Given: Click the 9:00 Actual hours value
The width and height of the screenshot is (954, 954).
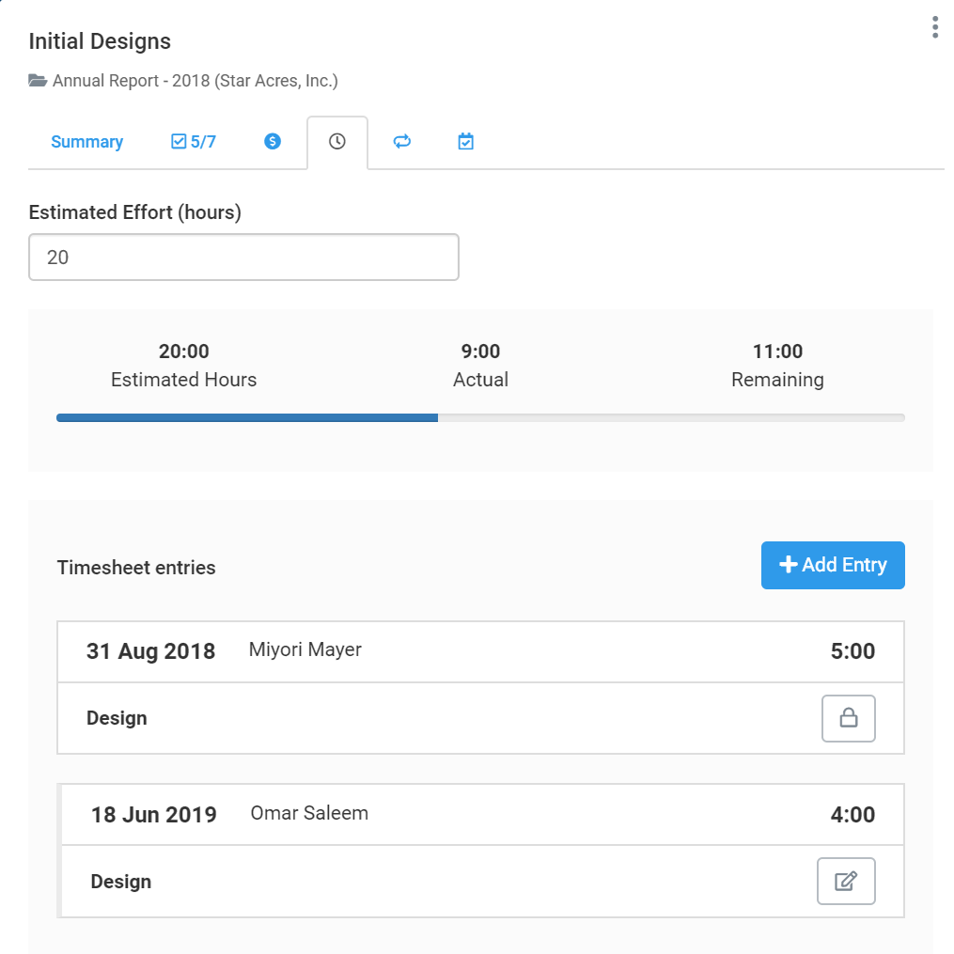Looking at the screenshot, I should tap(480, 352).
